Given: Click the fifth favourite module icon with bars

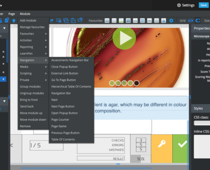Looking at the screenshot, I should point(135,21).
